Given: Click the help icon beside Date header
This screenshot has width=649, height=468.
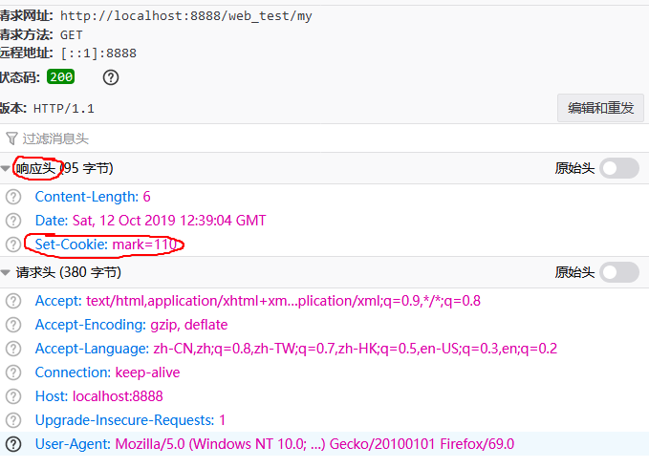Looking at the screenshot, I should (13, 221).
